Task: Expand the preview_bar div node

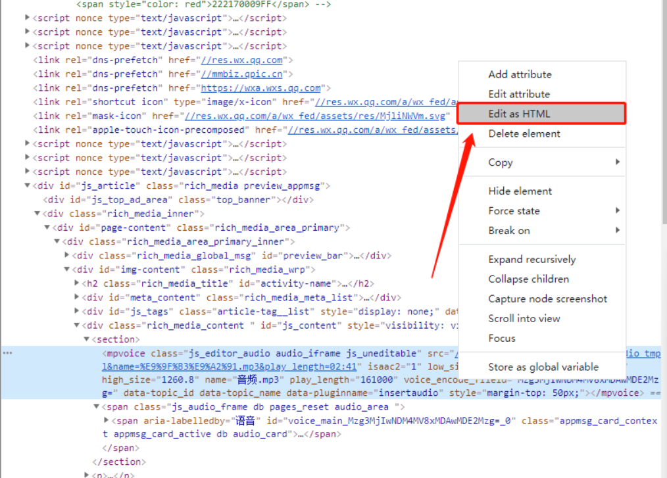Action: click(x=67, y=255)
